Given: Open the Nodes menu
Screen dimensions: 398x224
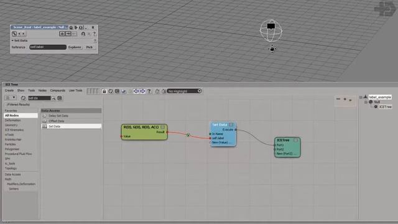Looking at the screenshot, I should [x=42, y=90].
